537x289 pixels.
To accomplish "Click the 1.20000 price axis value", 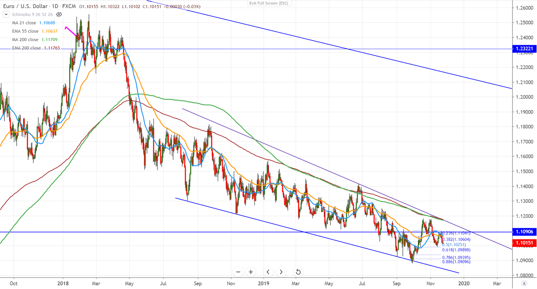I will click(525, 97).
